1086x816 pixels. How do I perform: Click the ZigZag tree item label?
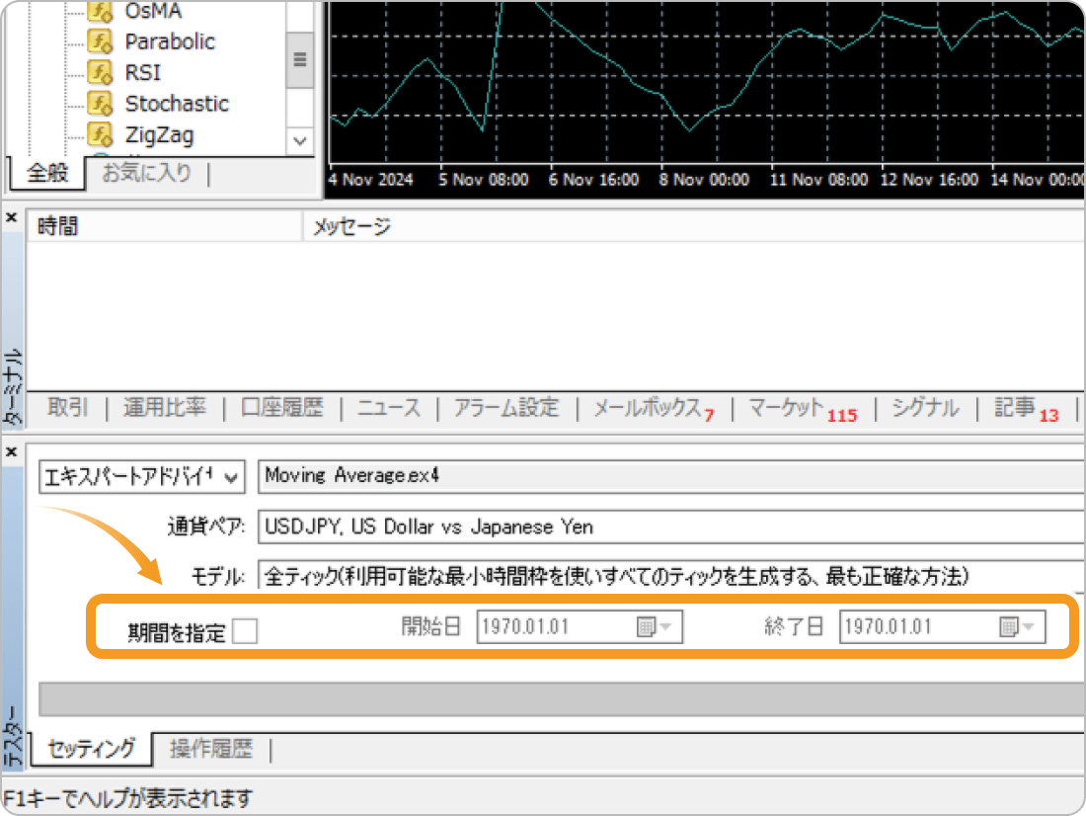click(x=159, y=134)
